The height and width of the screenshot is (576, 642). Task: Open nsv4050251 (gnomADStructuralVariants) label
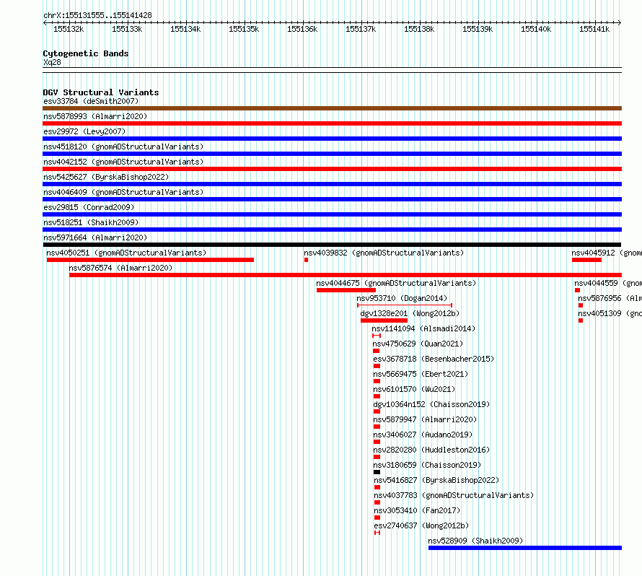point(126,253)
